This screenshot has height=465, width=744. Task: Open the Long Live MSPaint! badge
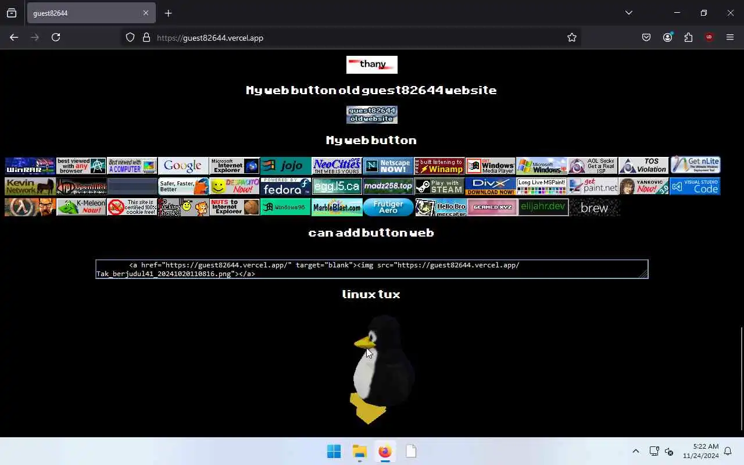pos(541,187)
